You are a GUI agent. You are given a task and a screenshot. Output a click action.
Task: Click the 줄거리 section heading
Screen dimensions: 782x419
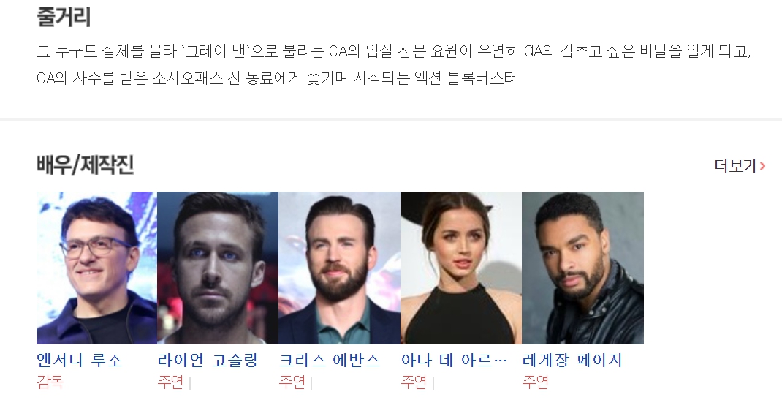[x=64, y=17]
